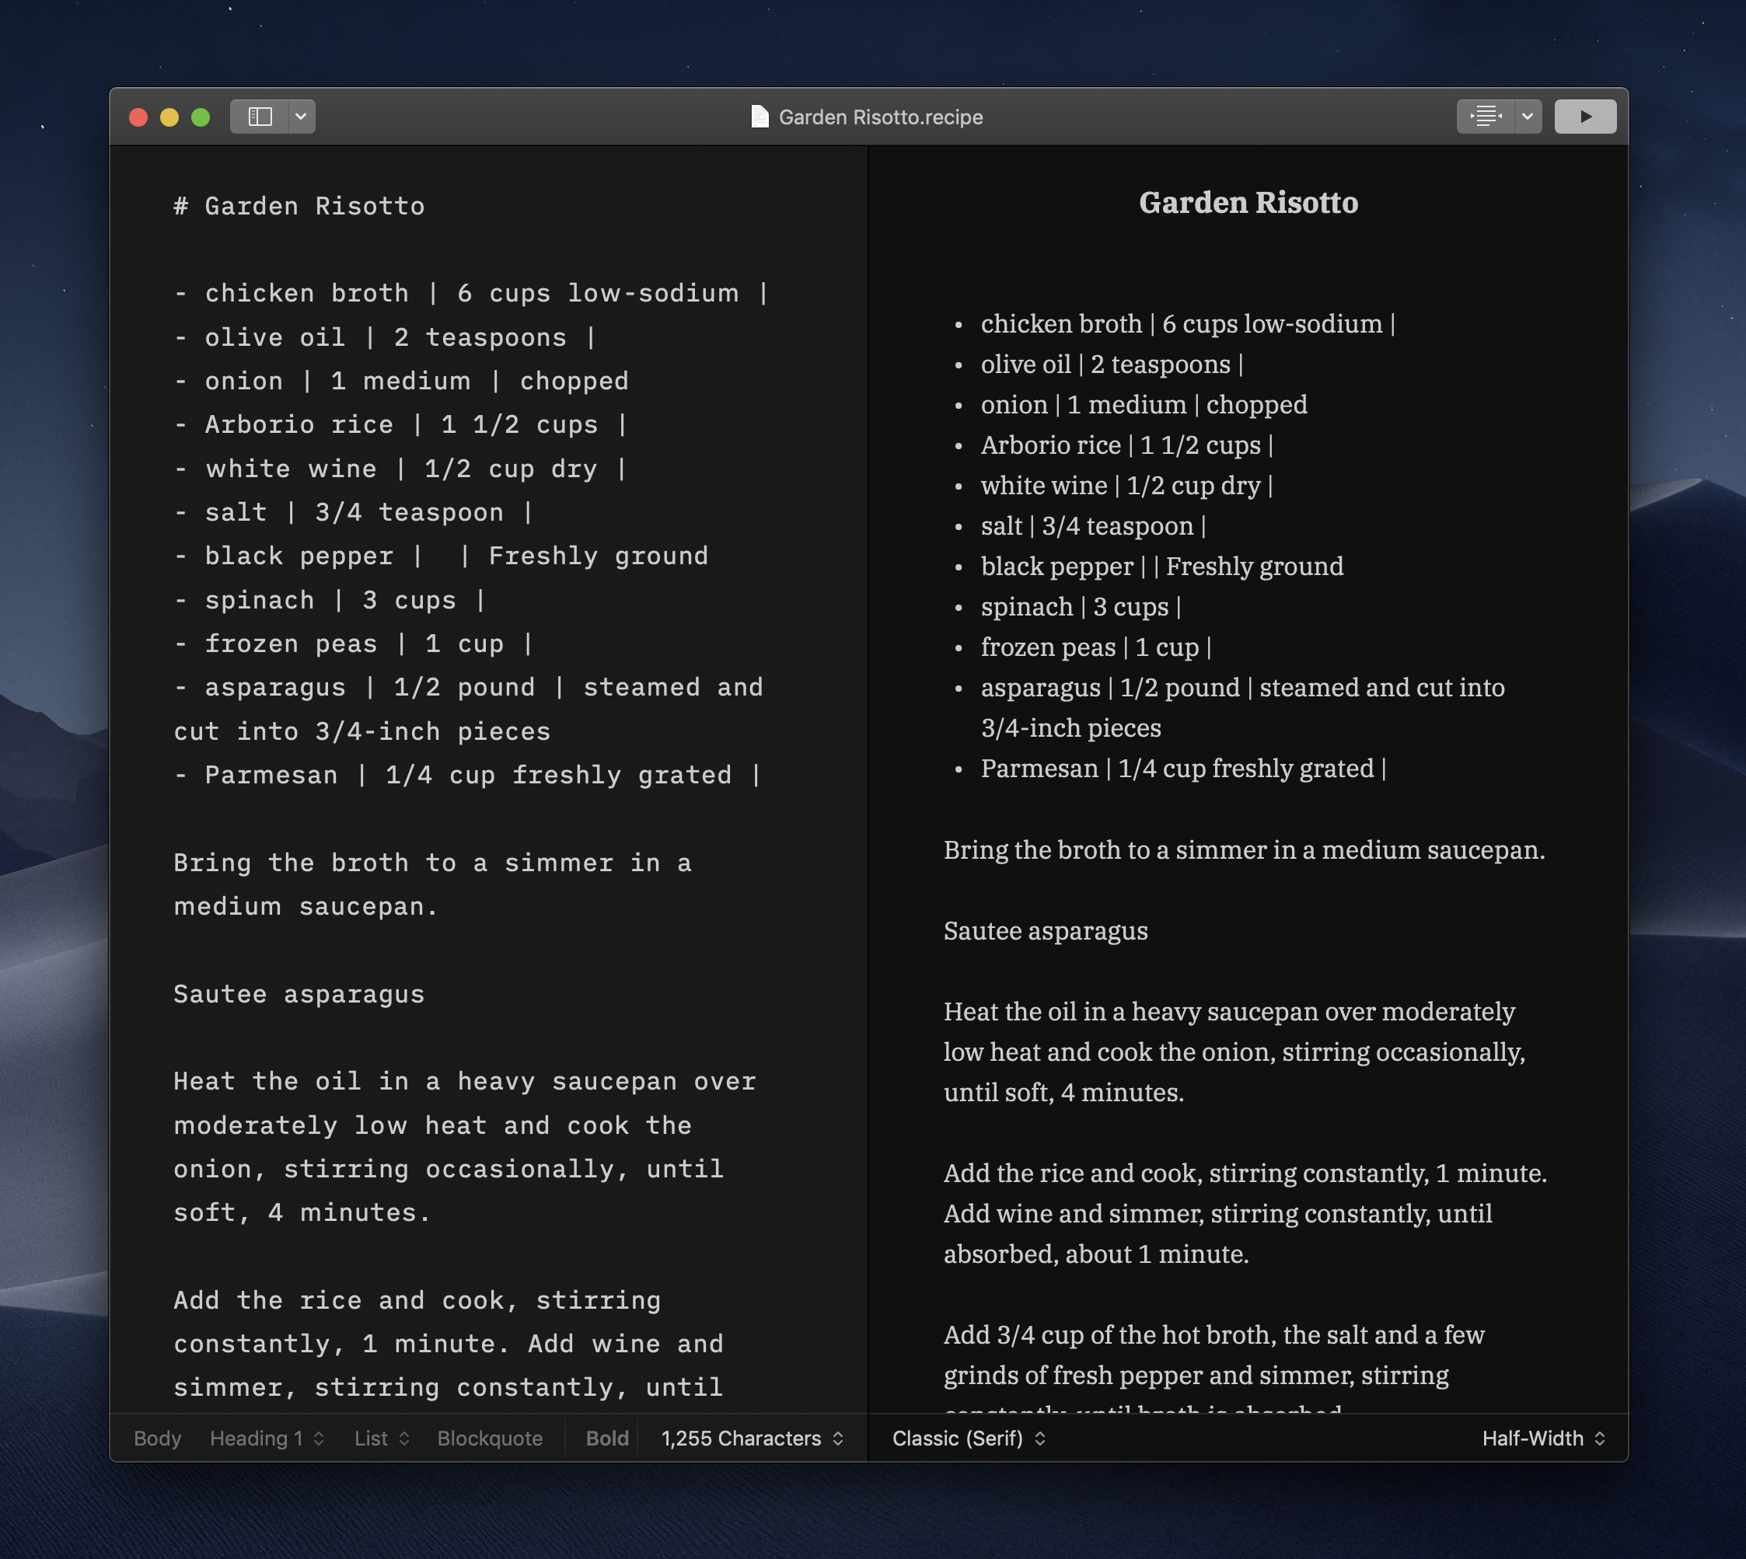The width and height of the screenshot is (1746, 1559).
Task: Click the 'Sautee asparagus' line in editor
Action: click(299, 995)
